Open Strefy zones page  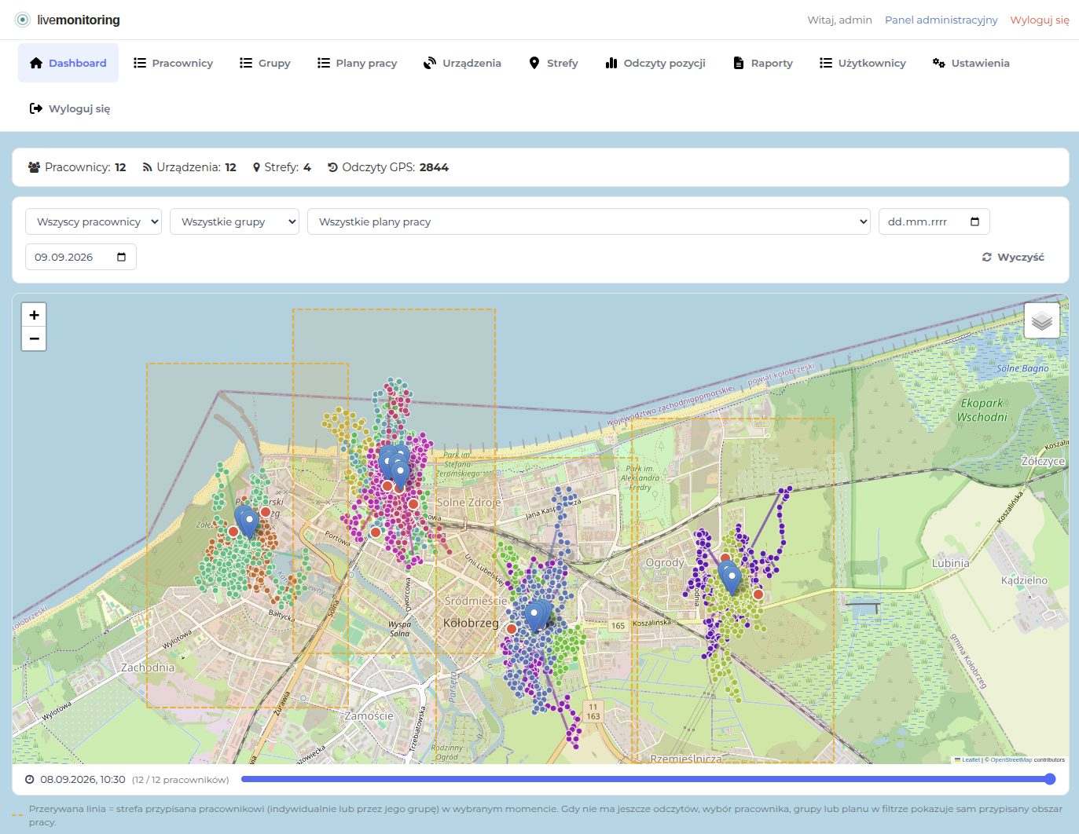tap(553, 63)
